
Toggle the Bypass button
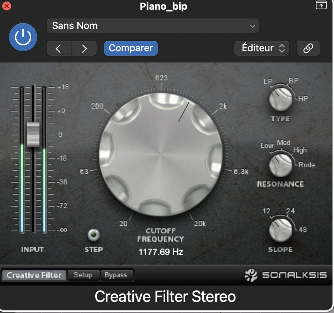(x=116, y=275)
